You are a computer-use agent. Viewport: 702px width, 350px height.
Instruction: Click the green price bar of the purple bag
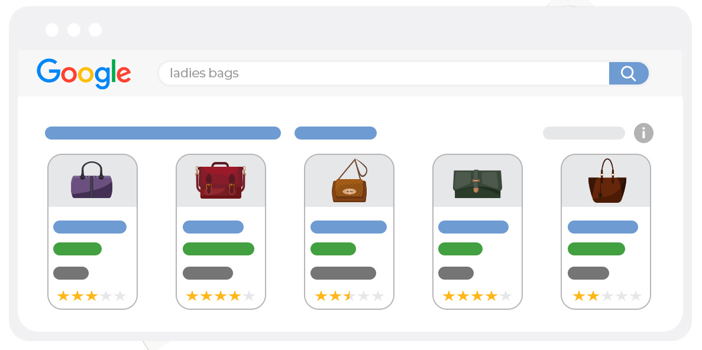pyautogui.click(x=77, y=249)
